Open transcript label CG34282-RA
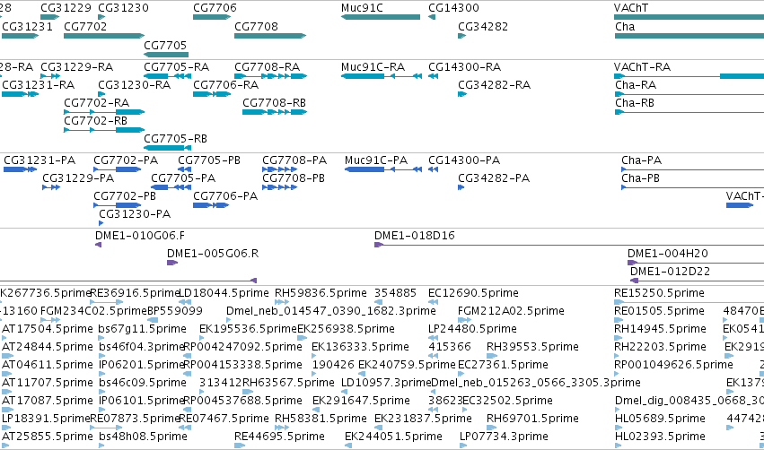 (x=494, y=84)
